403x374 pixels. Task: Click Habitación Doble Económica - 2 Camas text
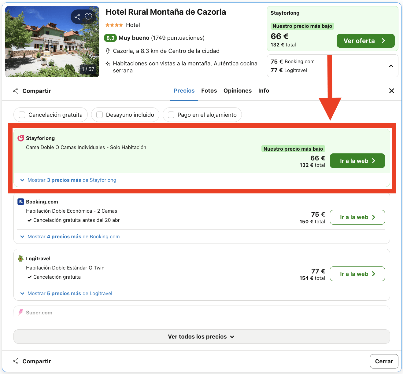tap(72, 211)
